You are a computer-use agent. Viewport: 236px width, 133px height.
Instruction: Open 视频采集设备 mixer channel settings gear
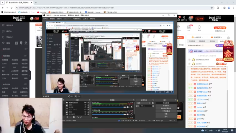[132, 114]
